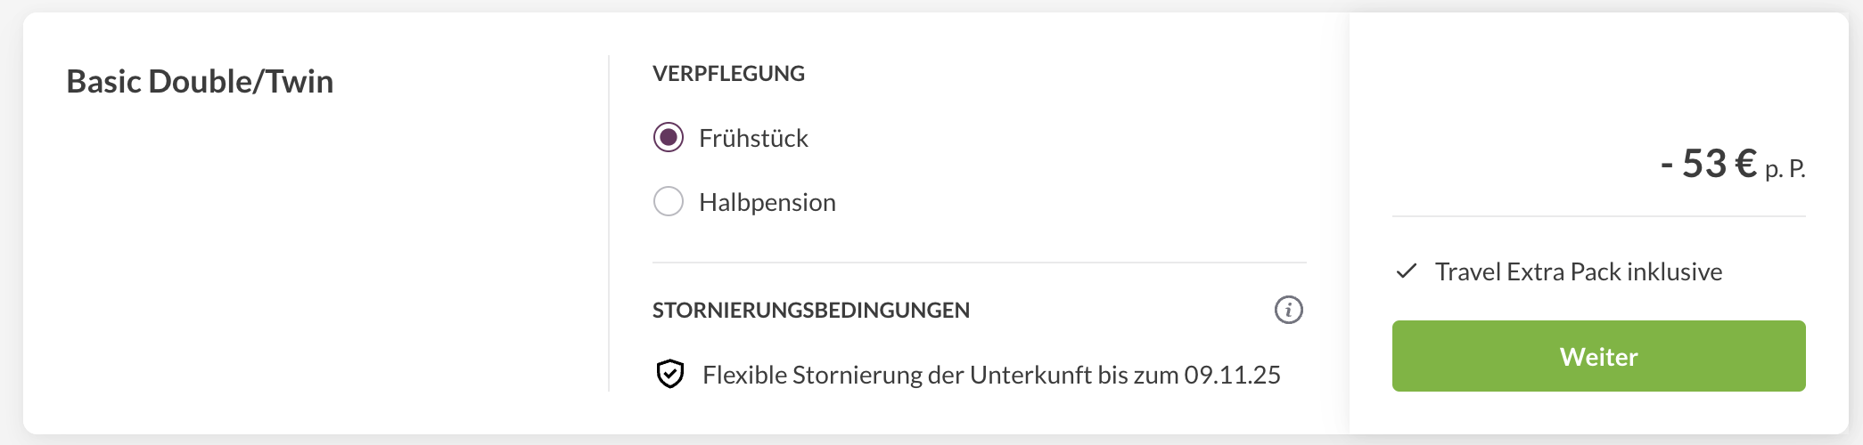Select the Frühstück radio button

pos(669,138)
